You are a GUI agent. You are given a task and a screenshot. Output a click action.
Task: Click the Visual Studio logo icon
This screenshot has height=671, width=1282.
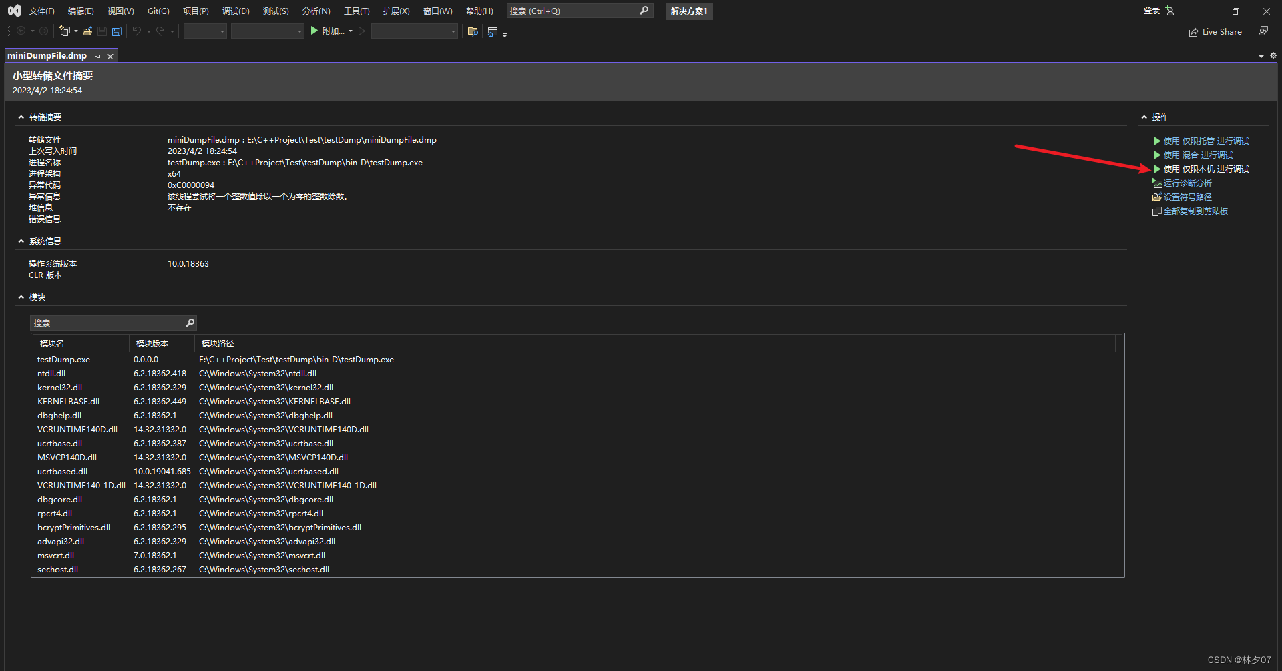(x=14, y=11)
